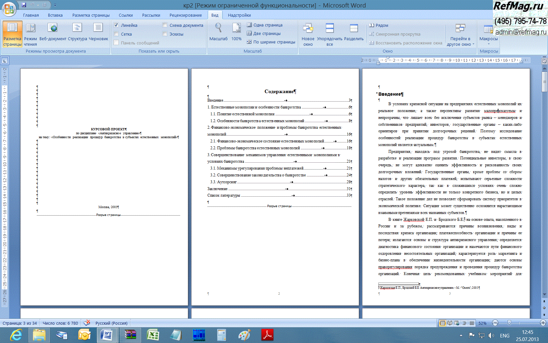The height and width of the screenshot is (343, 548).
Task: Switch to the Вставка ribbon tab
Action: coord(55,15)
